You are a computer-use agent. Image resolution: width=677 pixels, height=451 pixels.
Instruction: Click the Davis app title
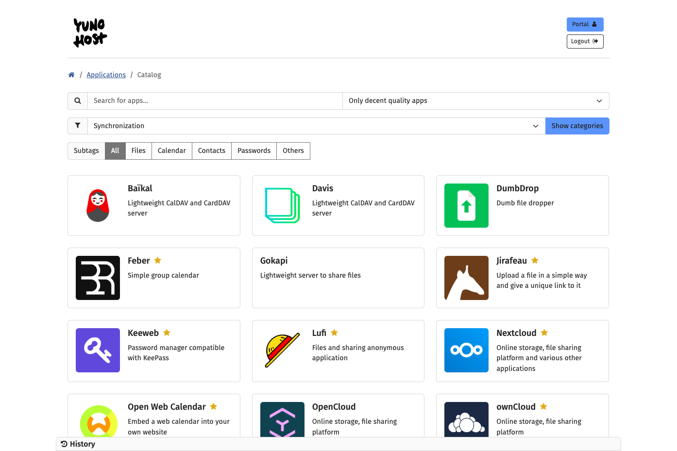[322, 188]
